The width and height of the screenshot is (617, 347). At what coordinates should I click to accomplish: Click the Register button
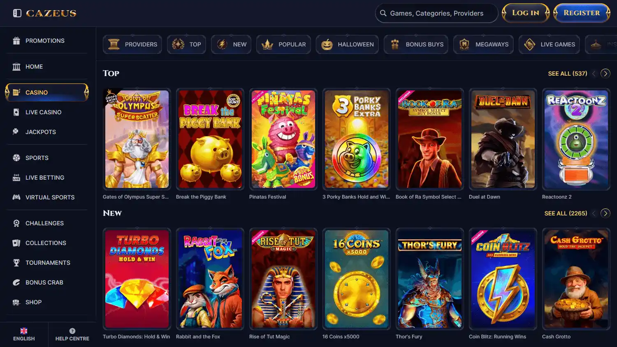pos(582,13)
